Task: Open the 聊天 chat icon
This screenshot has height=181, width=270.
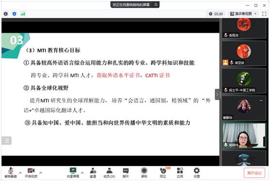Action: (126, 173)
